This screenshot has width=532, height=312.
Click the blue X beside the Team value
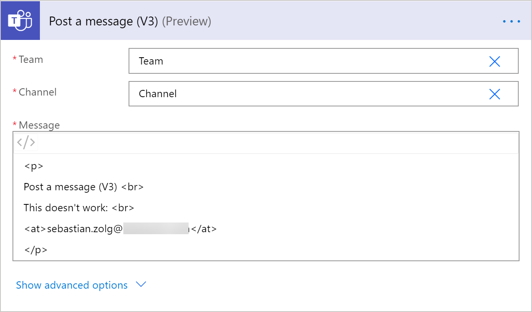495,61
